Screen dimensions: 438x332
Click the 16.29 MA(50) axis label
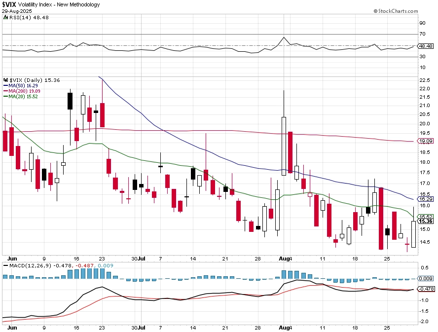(x=426, y=199)
